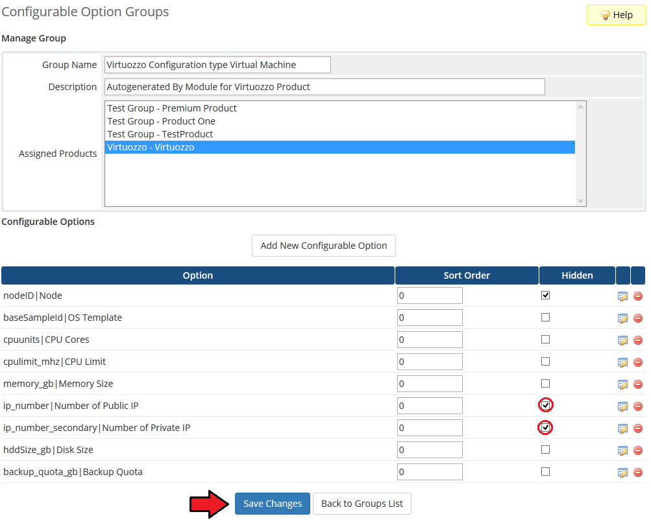Delete the ip_number|Number of Public IP option
Viewport: 651px width, 525px height.
[638, 406]
